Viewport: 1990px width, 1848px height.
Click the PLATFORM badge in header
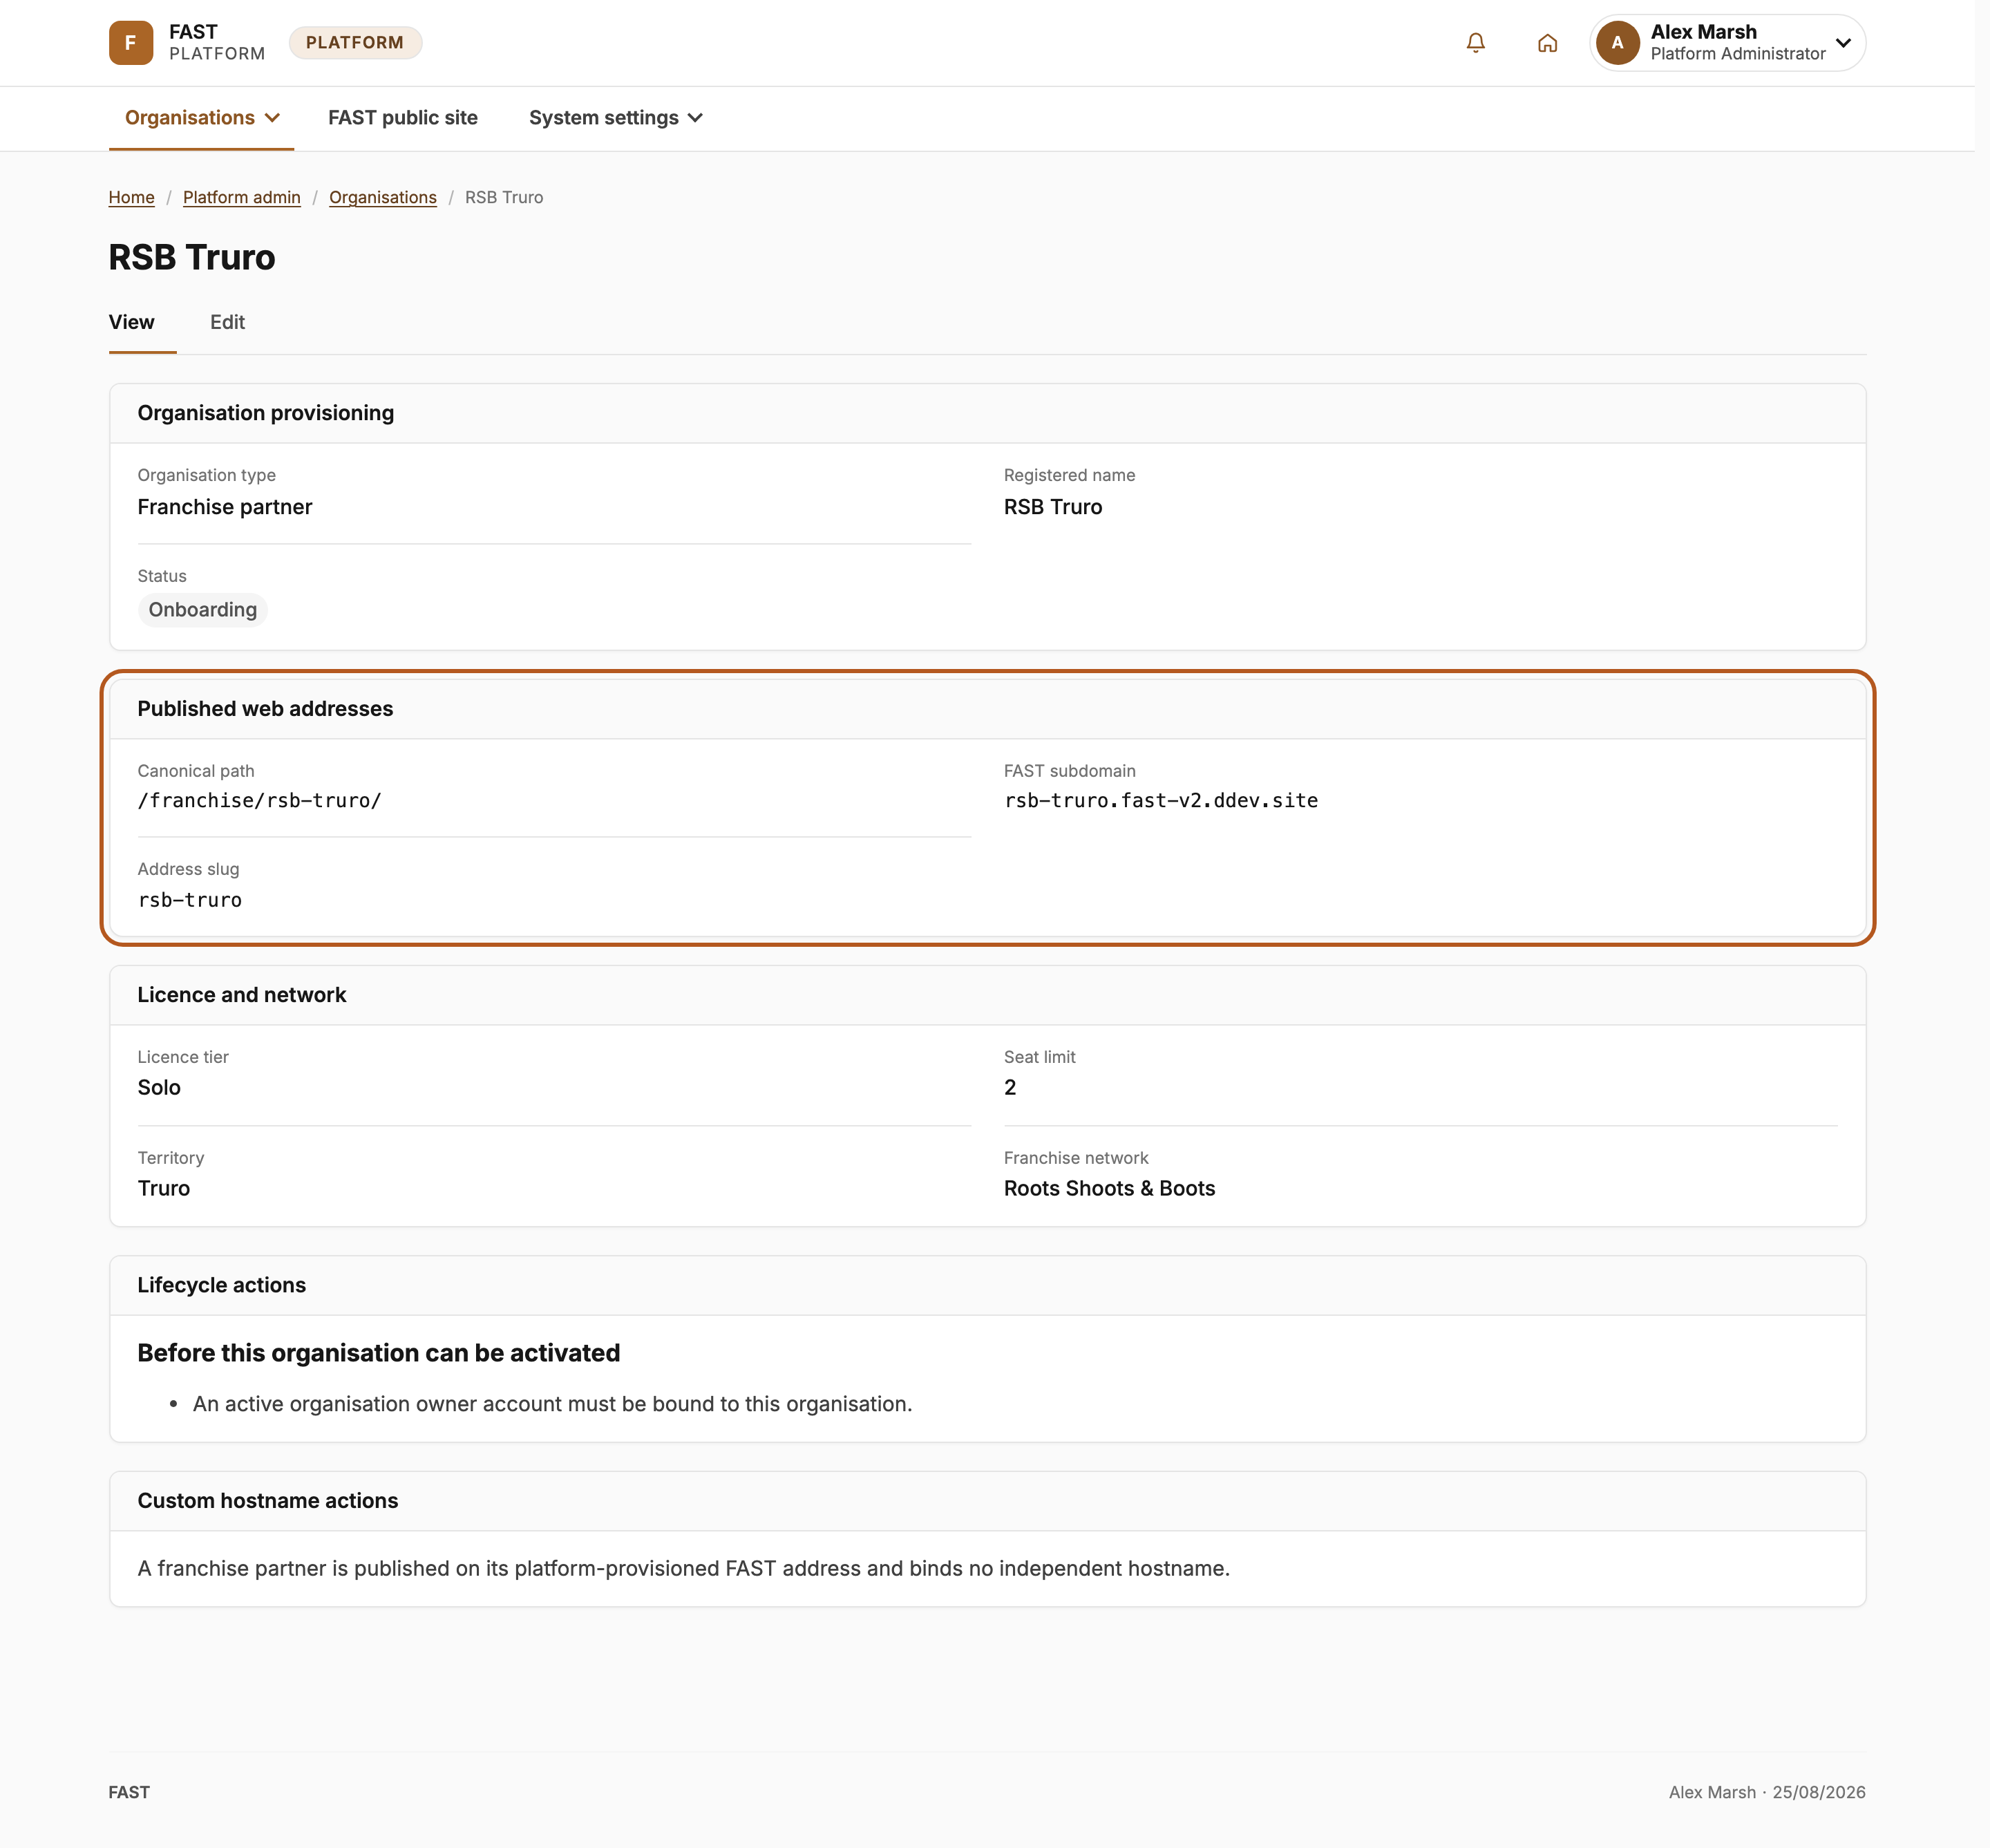355,43
